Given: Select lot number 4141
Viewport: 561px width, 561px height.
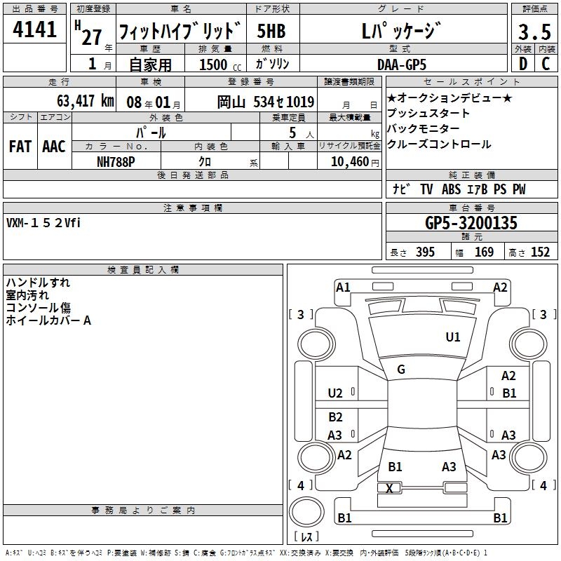Looking at the screenshot, I should [x=34, y=29].
